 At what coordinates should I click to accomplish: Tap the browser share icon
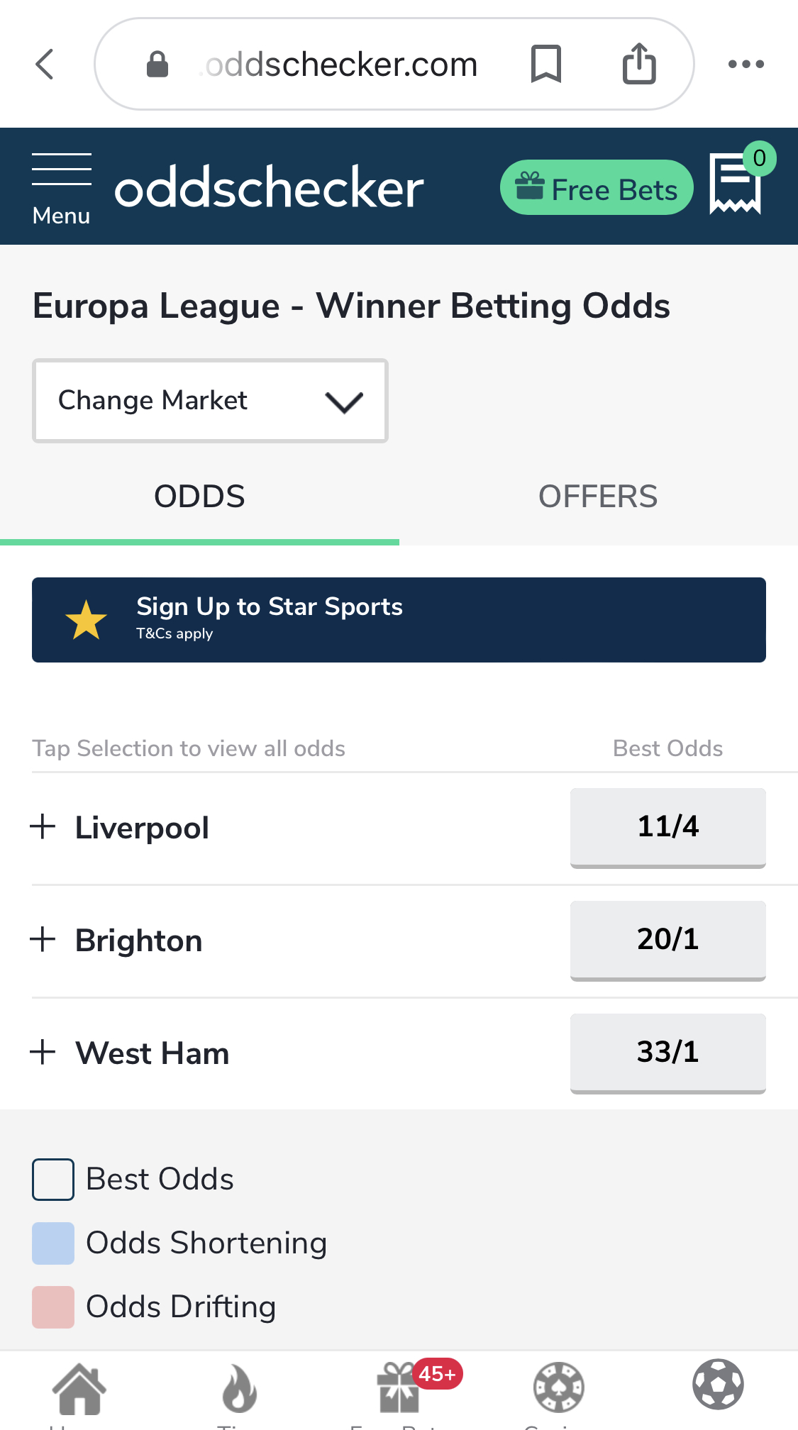click(639, 64)
